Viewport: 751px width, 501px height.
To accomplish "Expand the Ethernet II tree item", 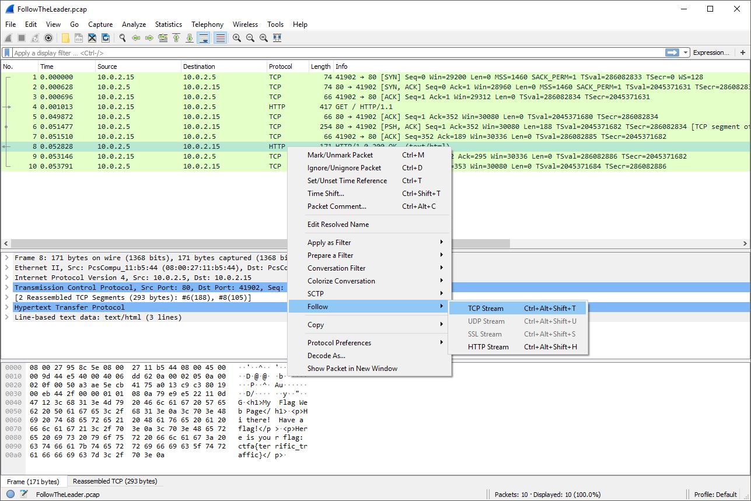I will pyautogui.click(x=6, y=268).
